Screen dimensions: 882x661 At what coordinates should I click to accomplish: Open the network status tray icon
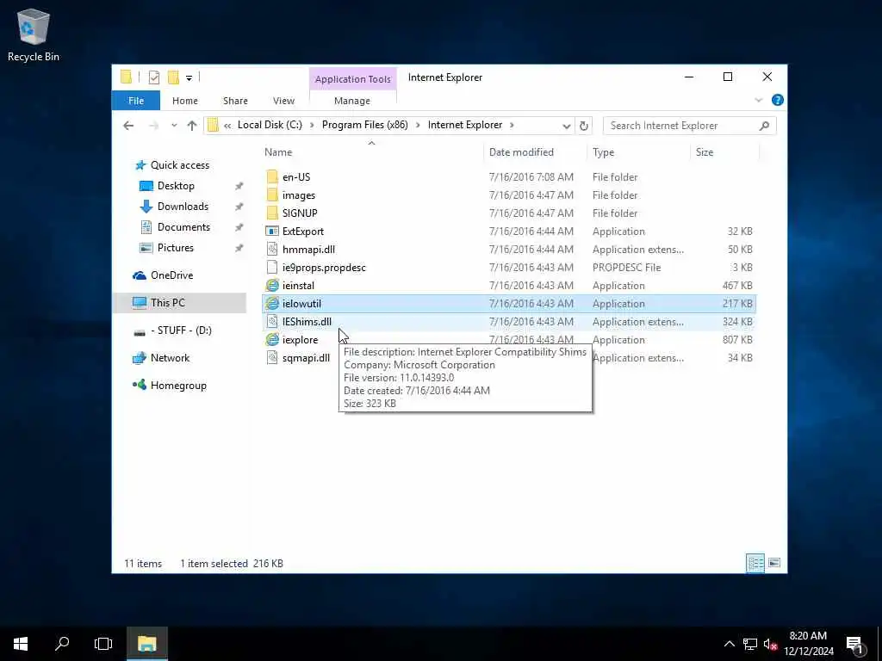750,644
